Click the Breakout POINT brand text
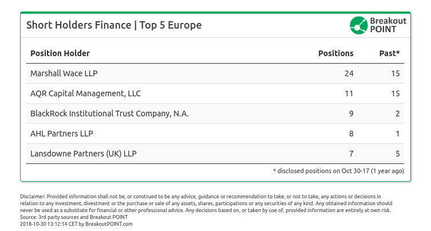The image size is (431, 231). pos(388,25)
